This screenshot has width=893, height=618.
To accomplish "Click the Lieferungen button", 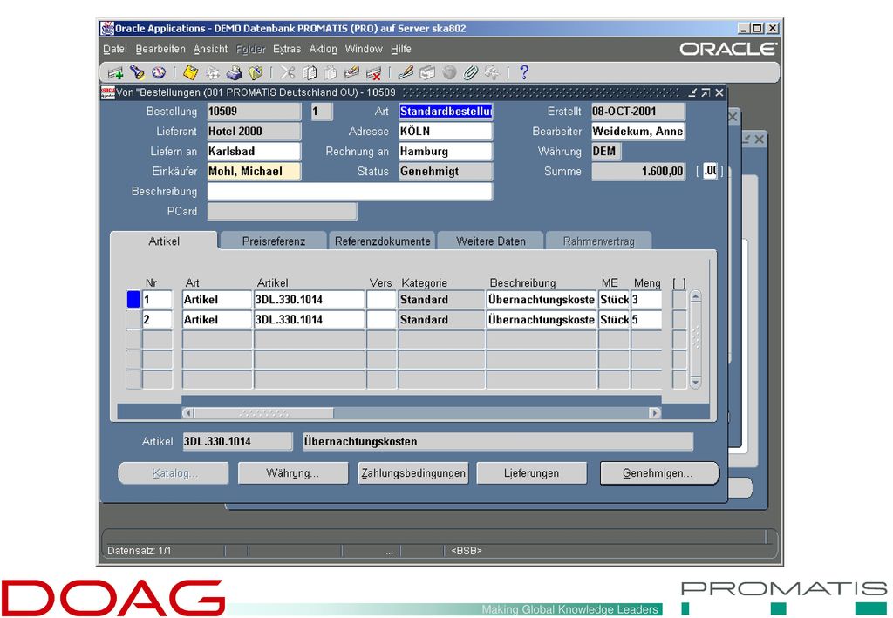I will (x=531, y=473).
